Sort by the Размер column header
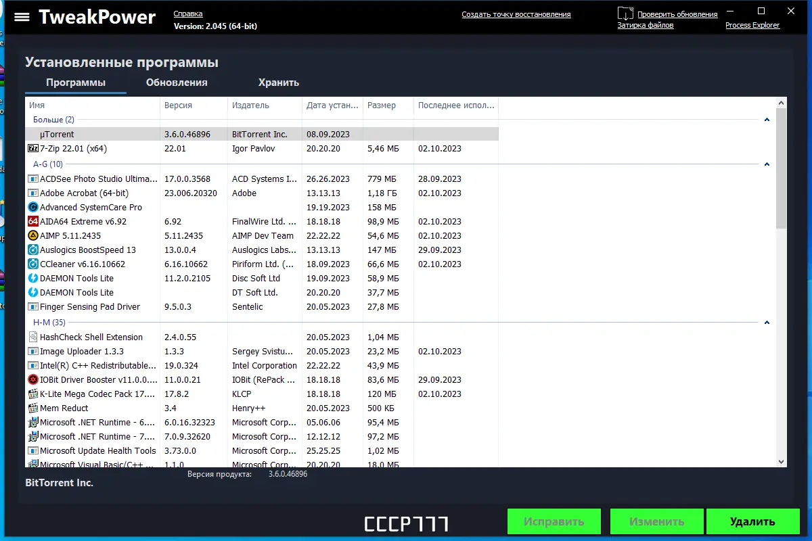 388,105
